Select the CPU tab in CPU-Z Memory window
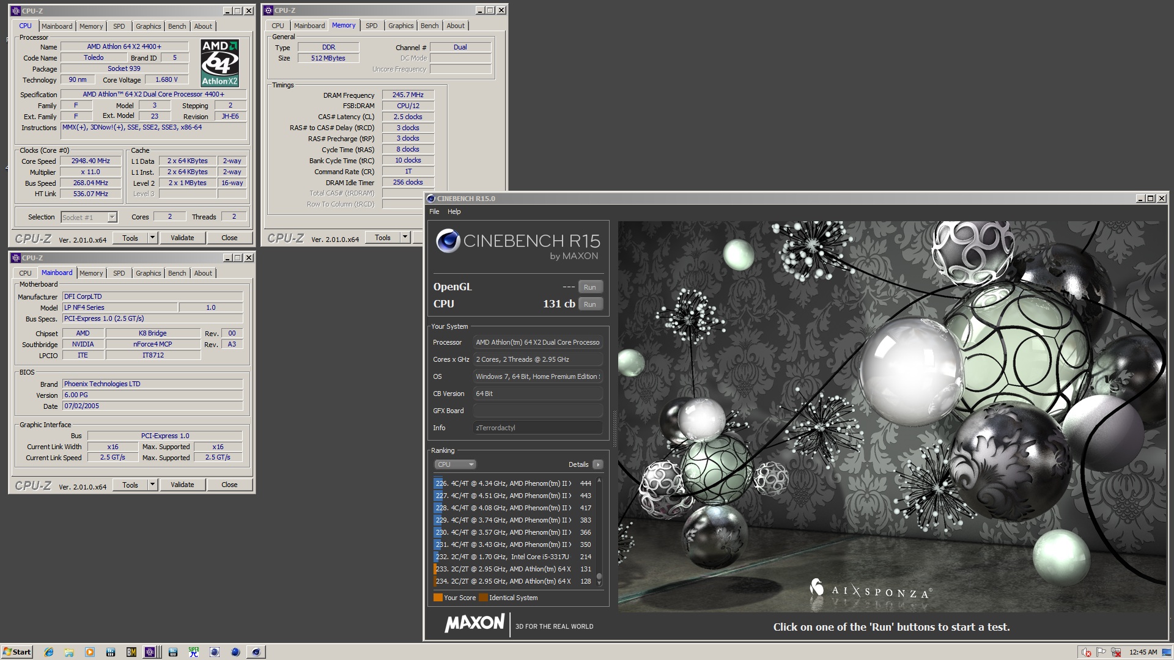 tap(278, 26)
